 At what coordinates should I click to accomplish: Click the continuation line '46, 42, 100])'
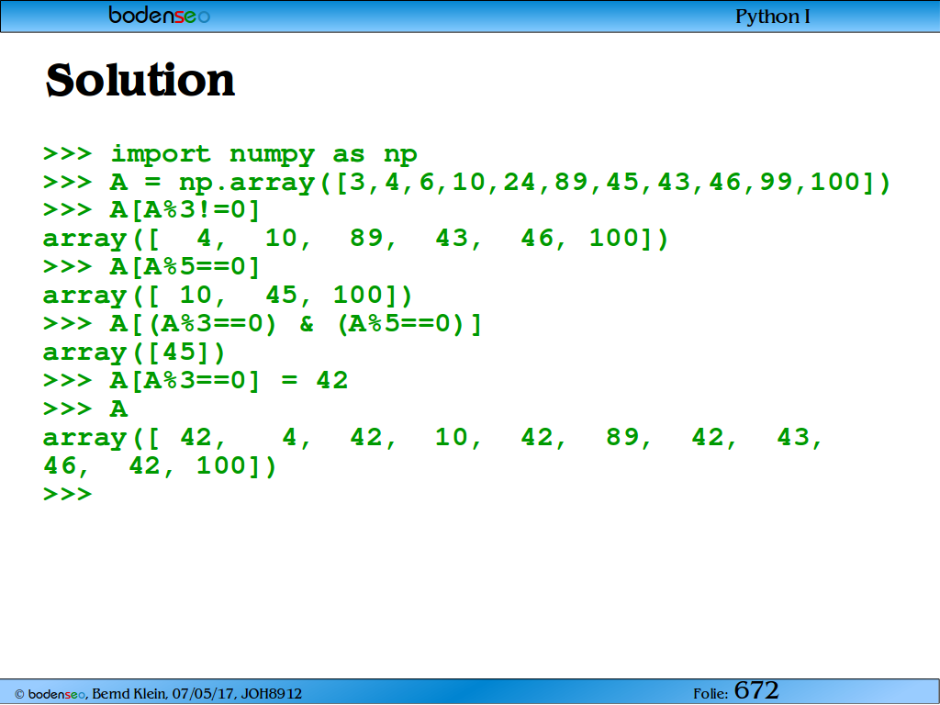(160, 466)
